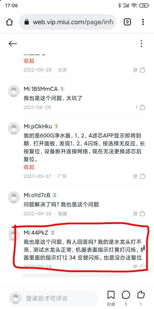
Task: Open username Mi:oYd7cB profile link
Action: click(x=37, y=195)
